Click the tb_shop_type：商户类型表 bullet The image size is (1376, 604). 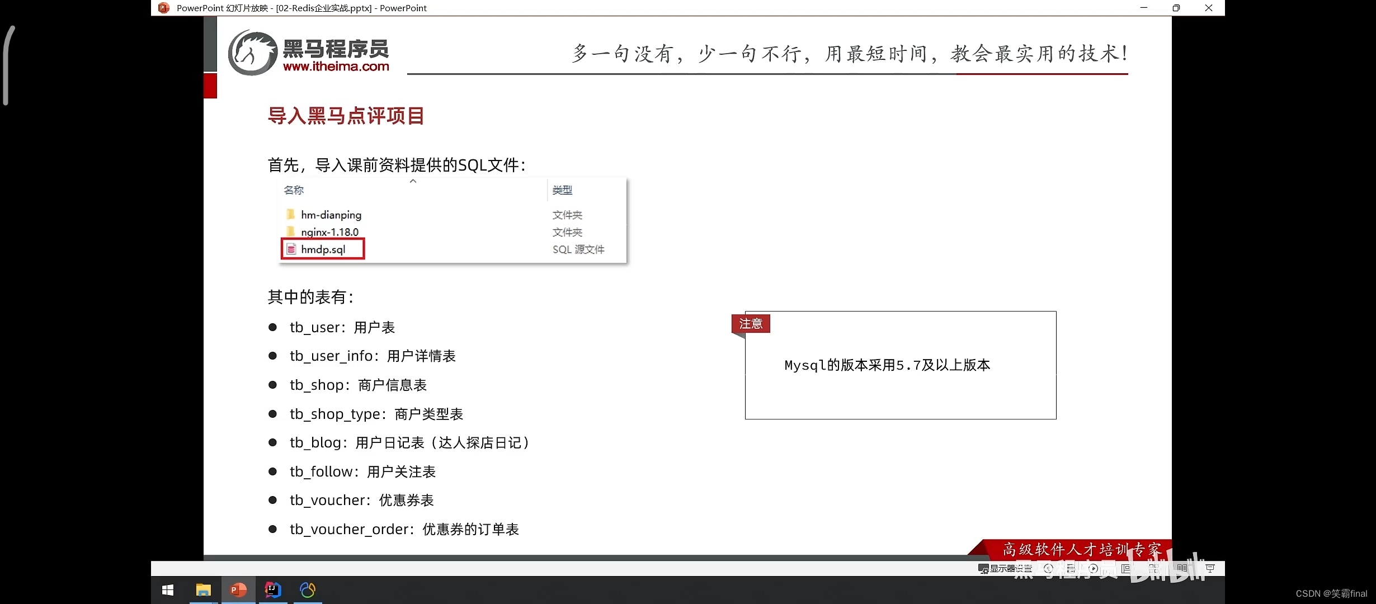[x=376, y=414]
